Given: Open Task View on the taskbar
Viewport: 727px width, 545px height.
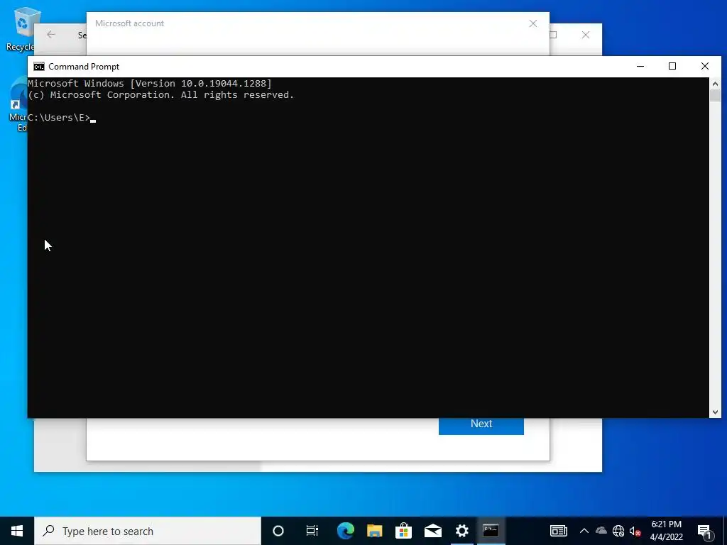Looking at the screenshot, I should (312, 531).
